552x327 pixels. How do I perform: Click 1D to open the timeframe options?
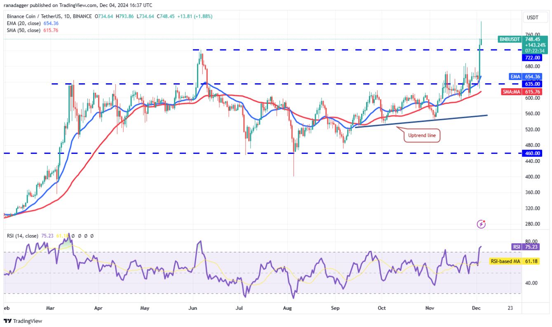coord(66,16)
